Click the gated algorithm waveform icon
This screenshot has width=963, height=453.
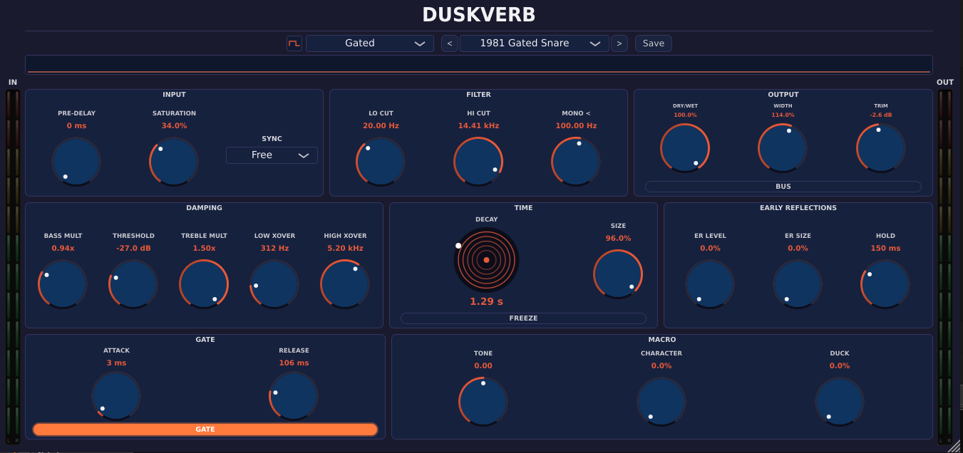click(x=294, y=43)
